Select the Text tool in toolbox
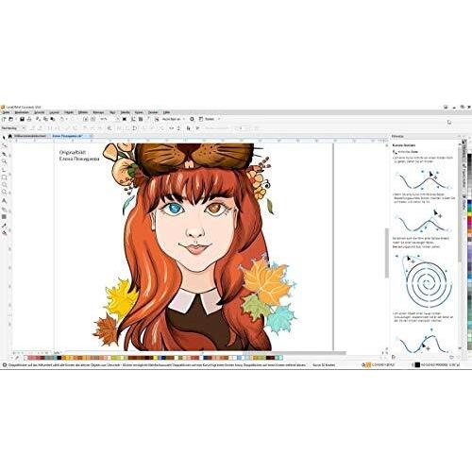Screen dimensions: 472x472 pyautogui.click(x=5, y=200)
